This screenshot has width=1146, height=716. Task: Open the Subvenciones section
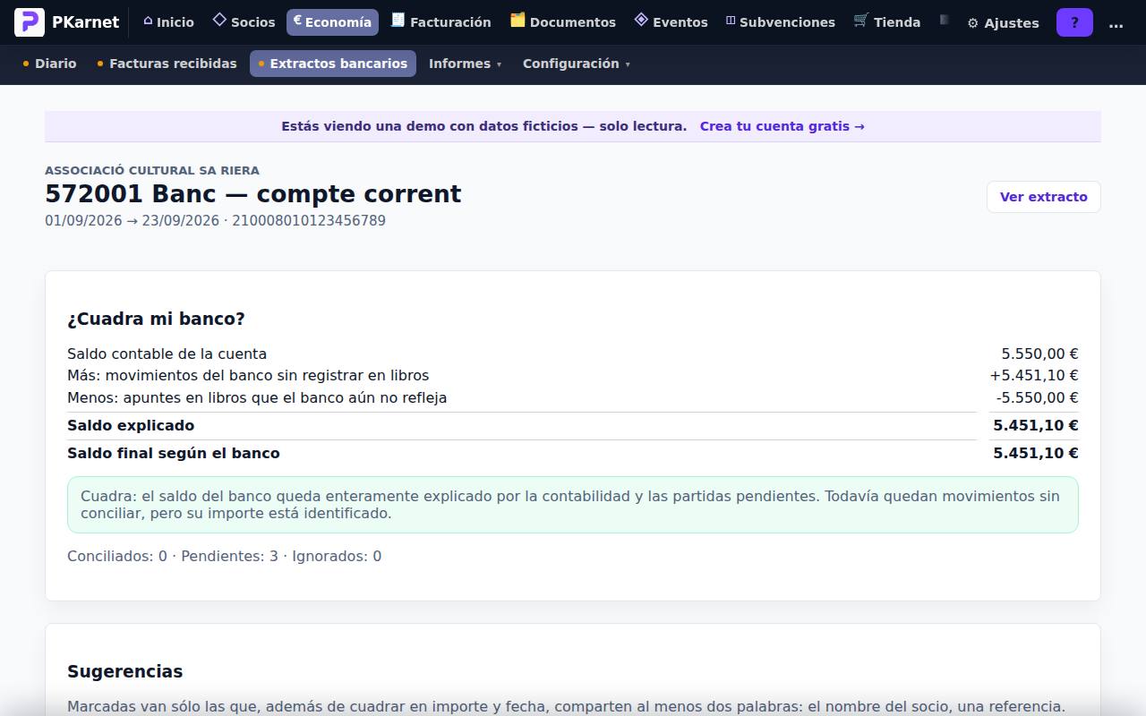(x=780, y=22)
